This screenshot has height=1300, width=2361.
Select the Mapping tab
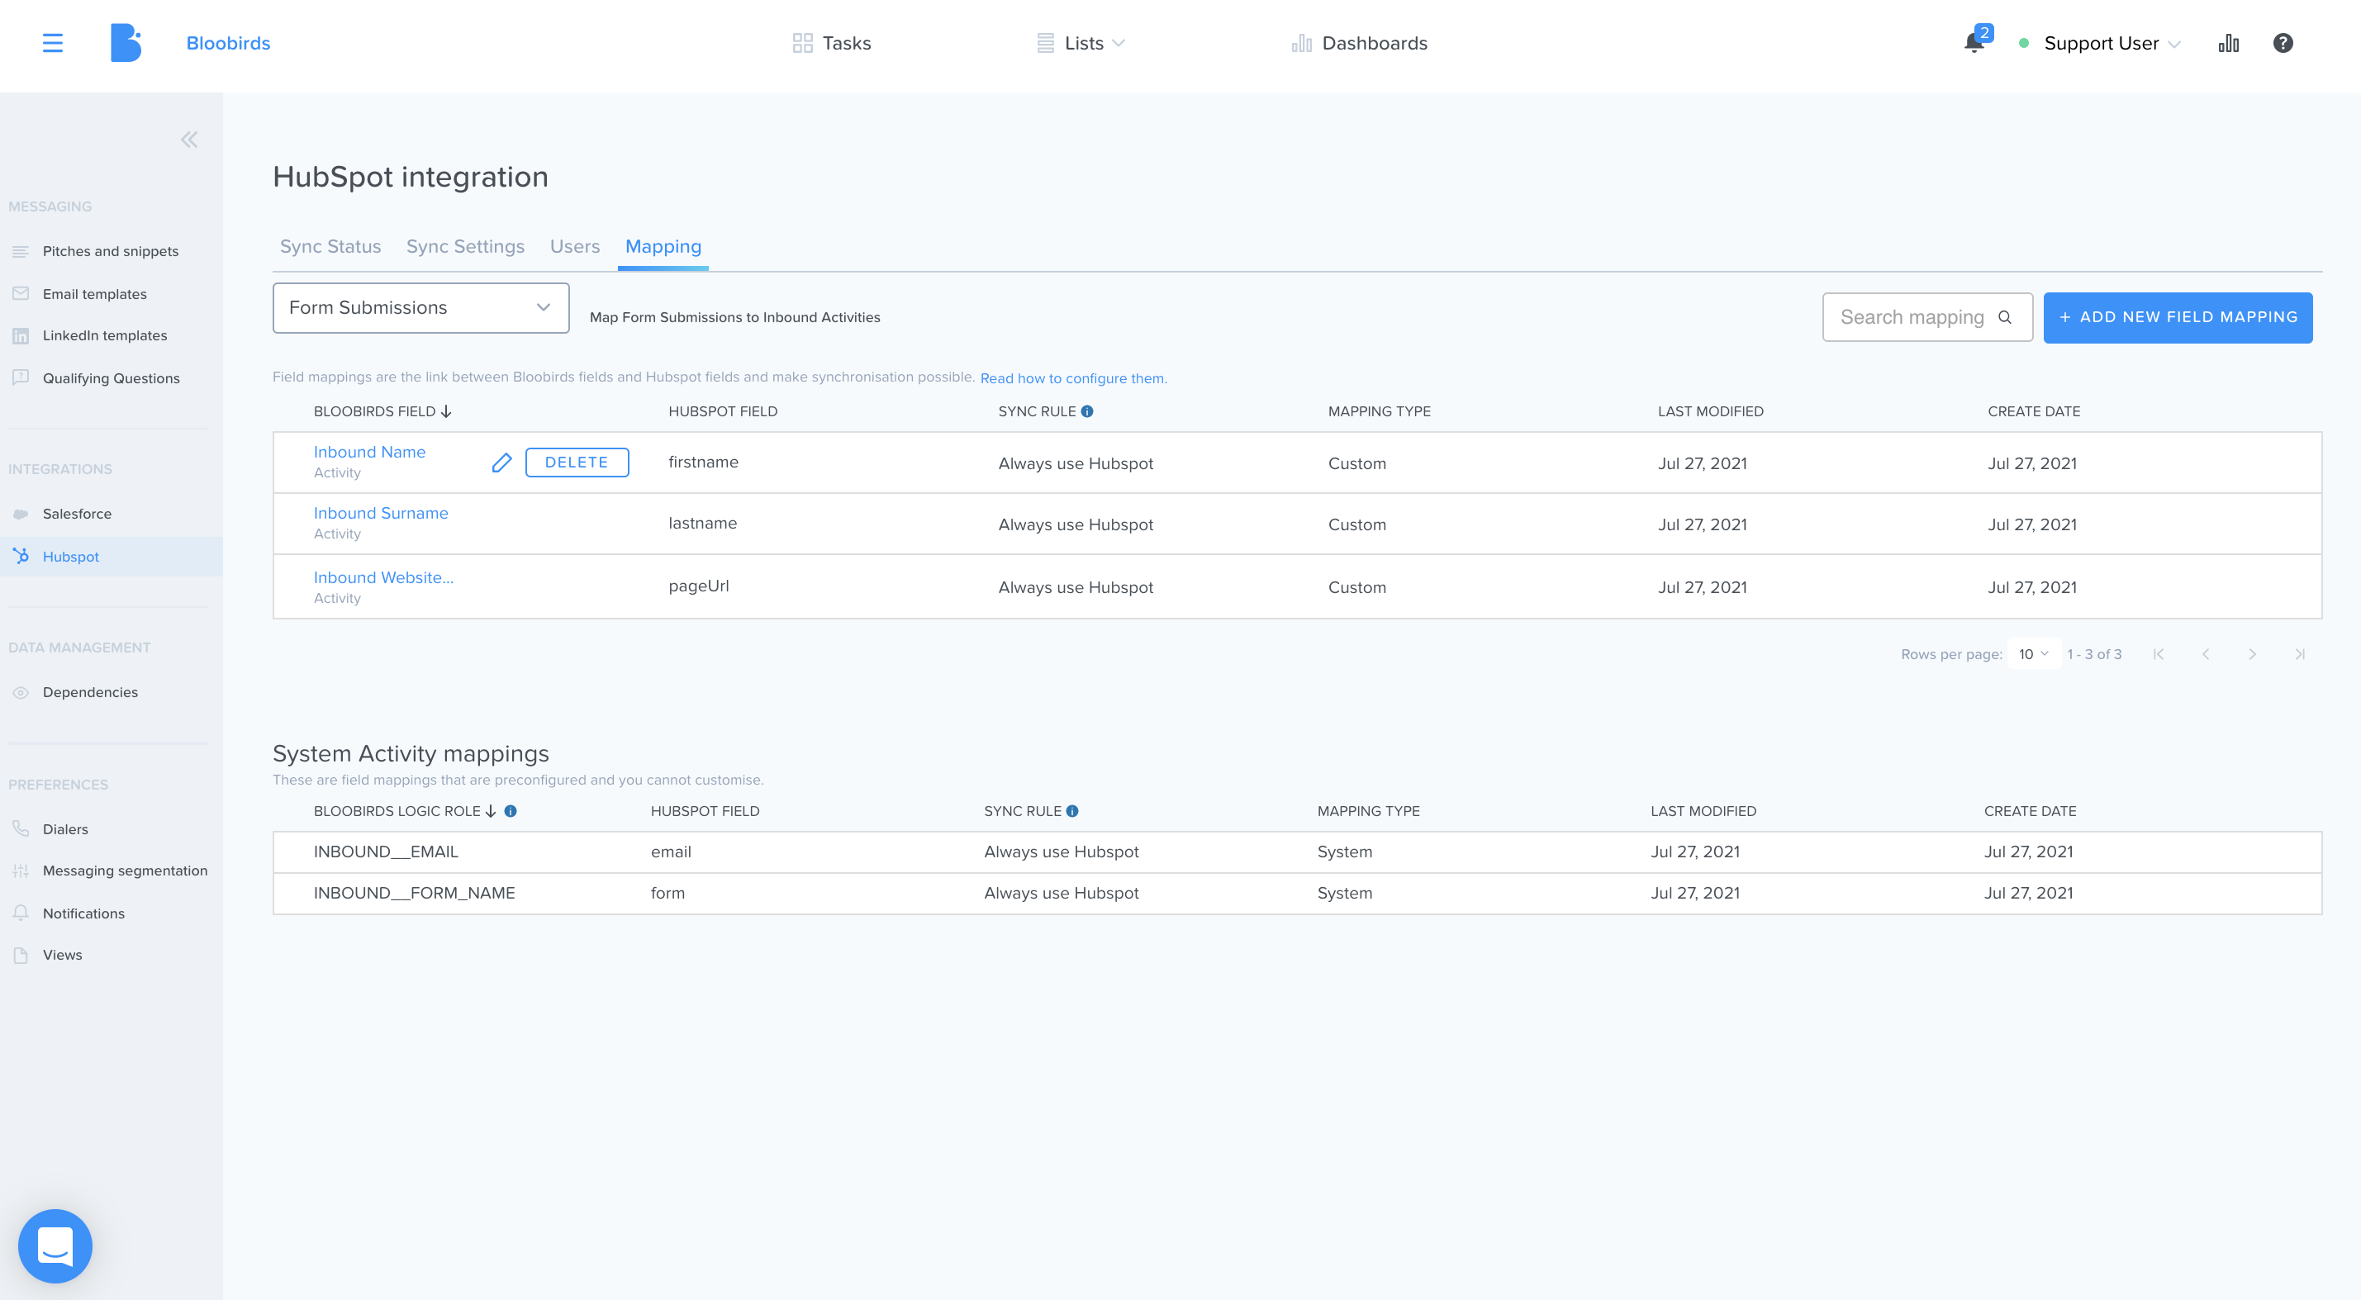pyautogui.click(x=663, y=246)
